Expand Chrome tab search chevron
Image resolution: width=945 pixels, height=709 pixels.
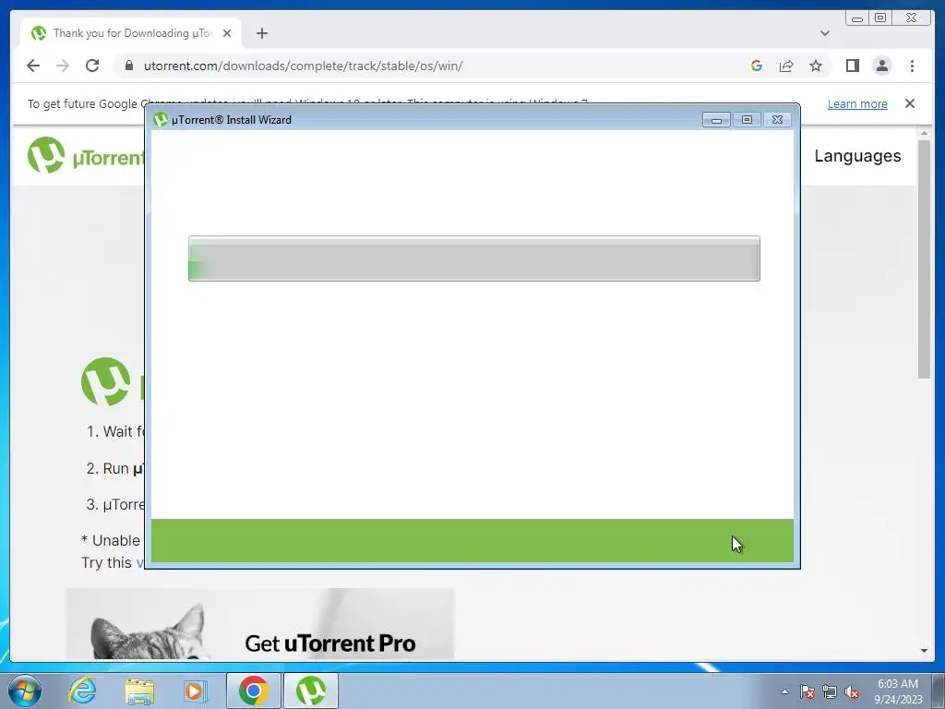click(824, 33)
